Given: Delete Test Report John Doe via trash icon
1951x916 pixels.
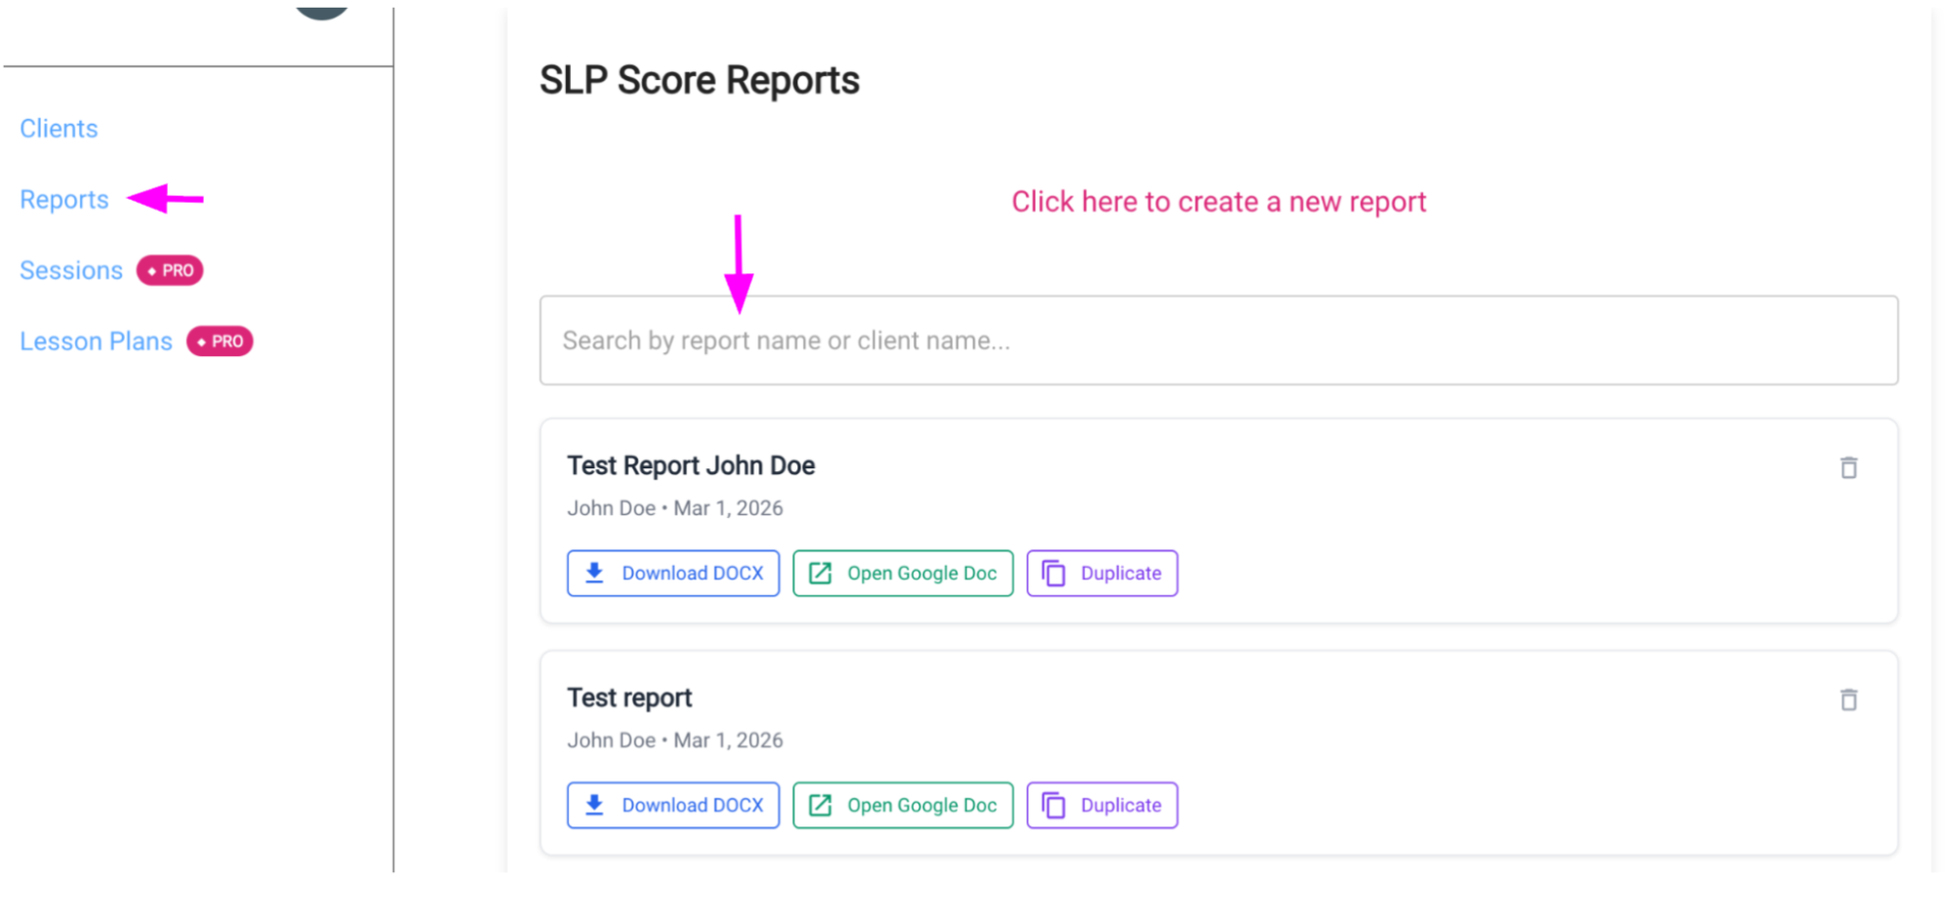Looking at the screenshot, I should point(1848,468).
